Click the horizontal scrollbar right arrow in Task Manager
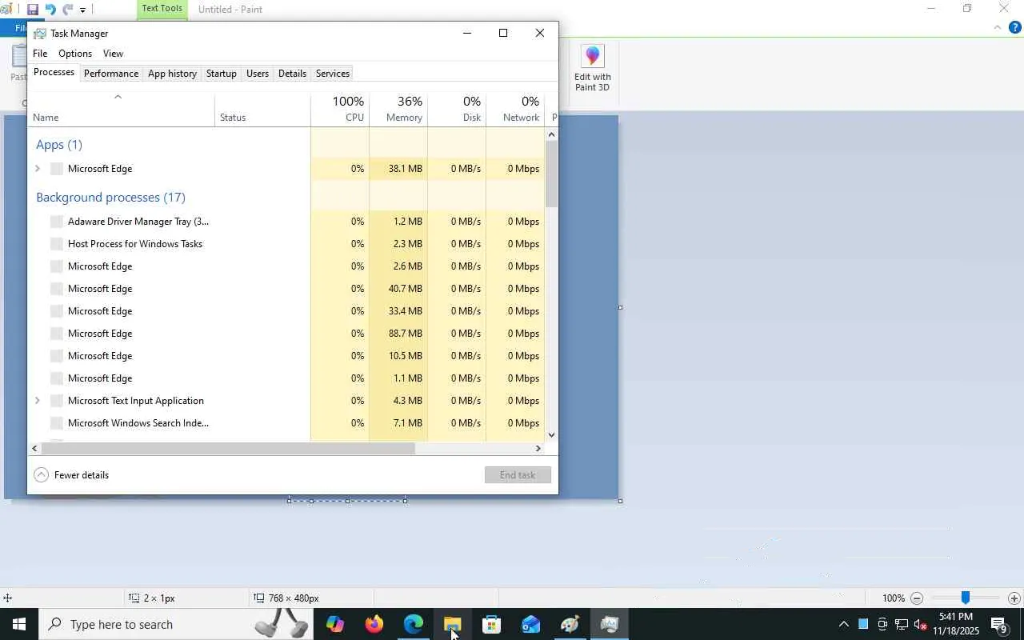Screen dimensions: 1024x640 tap(538, 449)
